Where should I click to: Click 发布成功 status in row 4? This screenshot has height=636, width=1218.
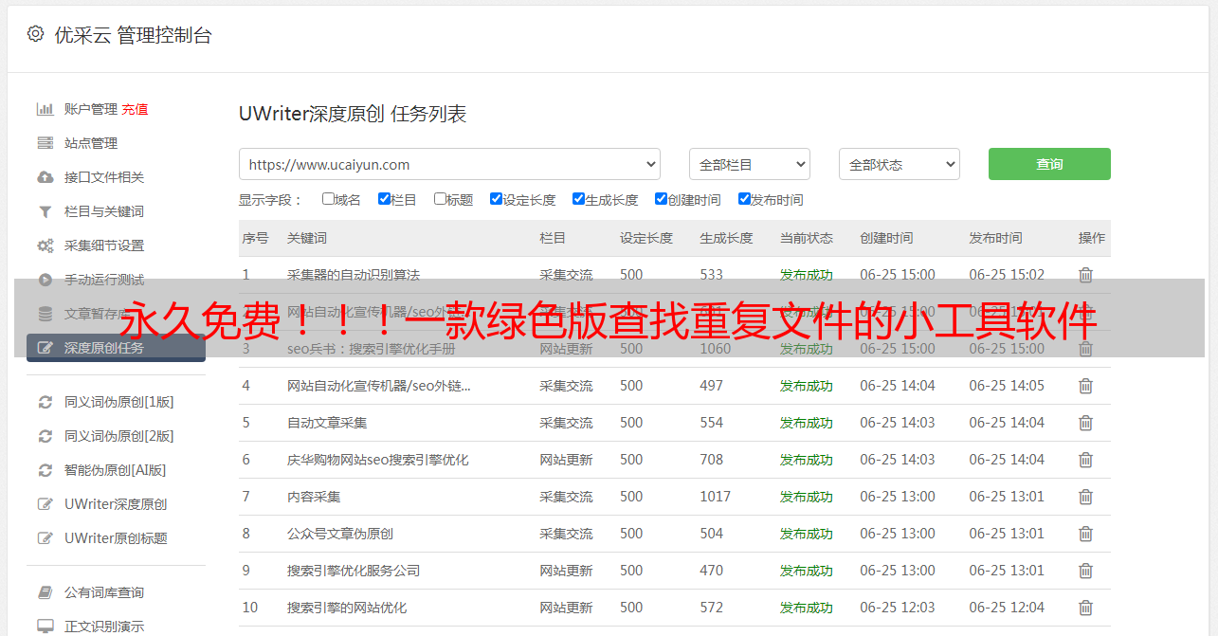(x=807, y=386)
